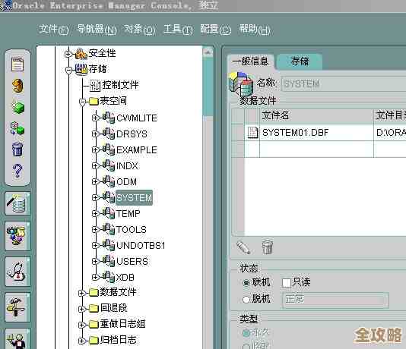406x349 pixels.
Task: Click the 文件名 column header
Action: pos(316,115)
